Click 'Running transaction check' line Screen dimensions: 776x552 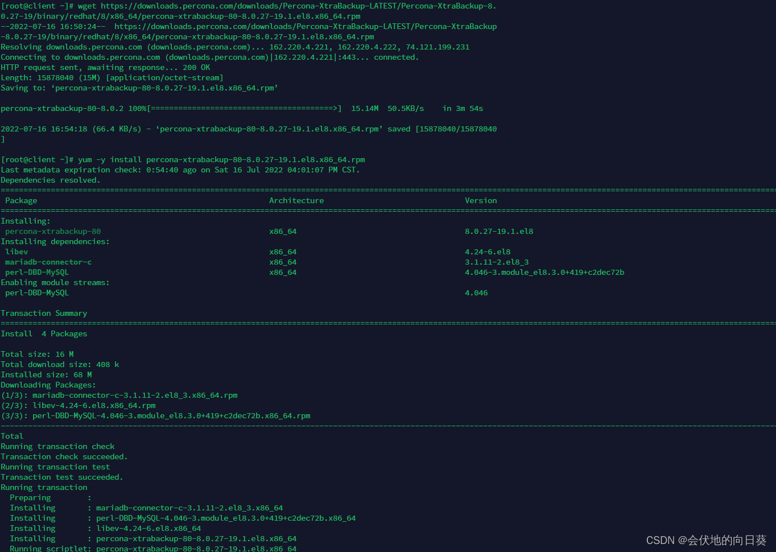click(x=57, y=447)
